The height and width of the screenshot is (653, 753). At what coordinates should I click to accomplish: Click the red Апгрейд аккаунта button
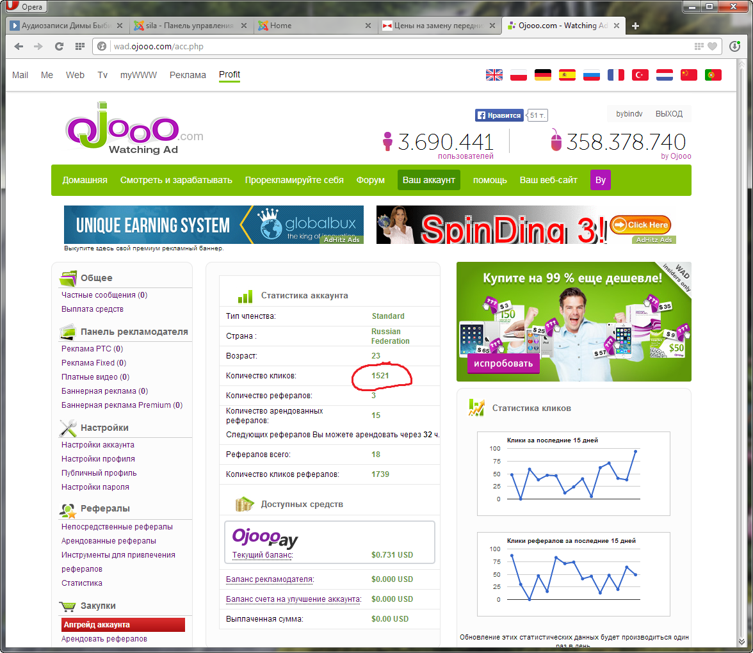(124, 625)
